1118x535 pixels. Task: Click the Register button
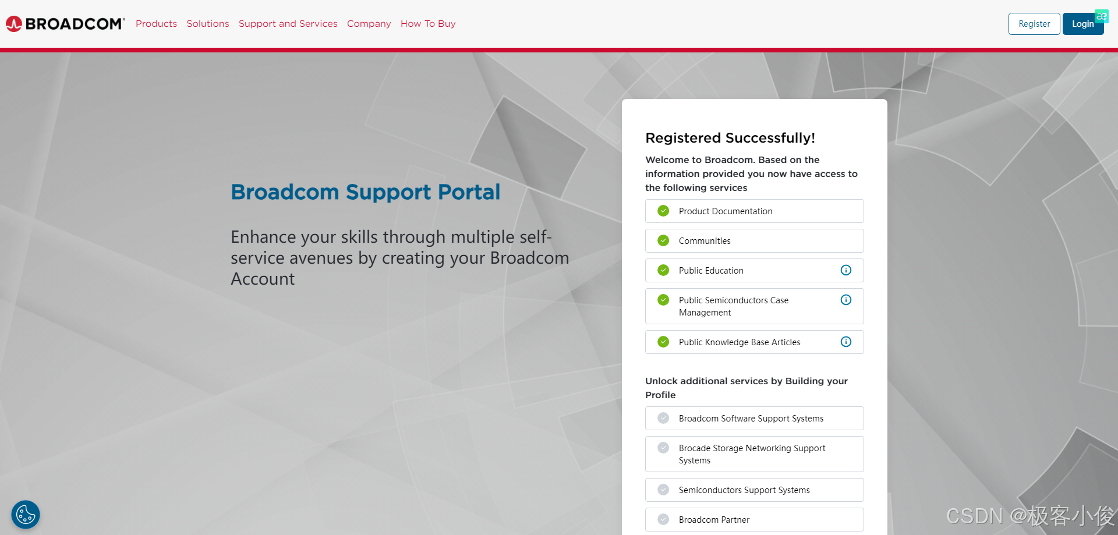pos(1034,24)
